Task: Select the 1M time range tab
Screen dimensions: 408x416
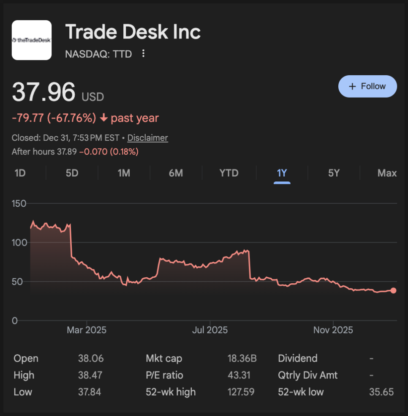Action: (124, 173)
